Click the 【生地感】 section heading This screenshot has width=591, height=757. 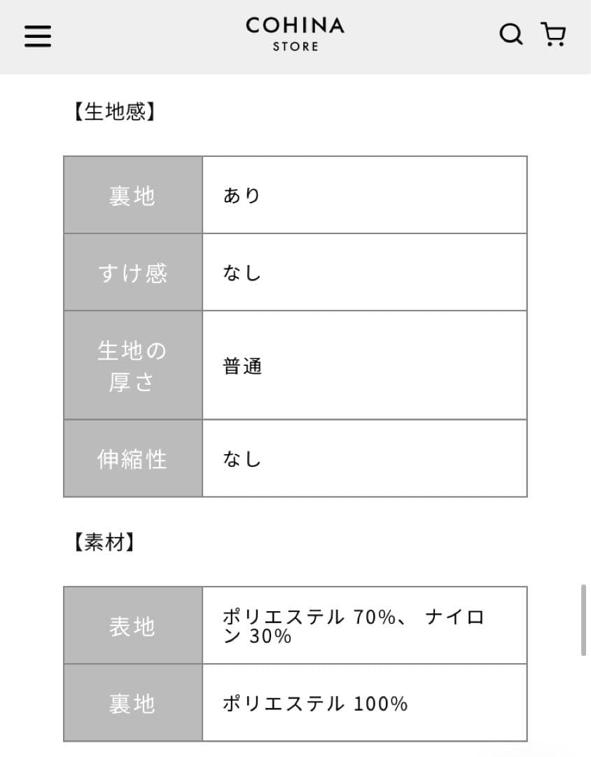tap(112, 112)
